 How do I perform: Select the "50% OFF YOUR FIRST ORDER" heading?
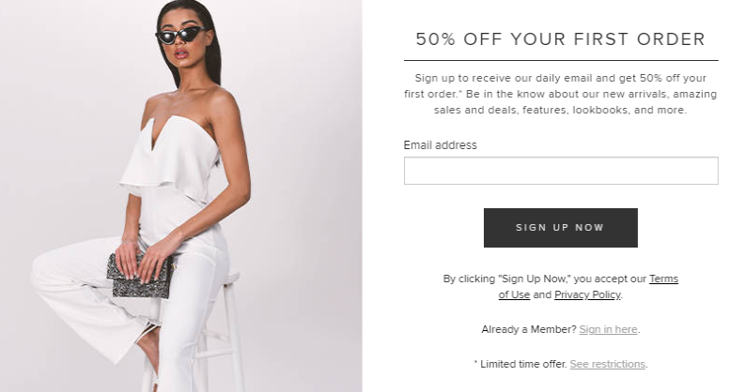[561, 39]
